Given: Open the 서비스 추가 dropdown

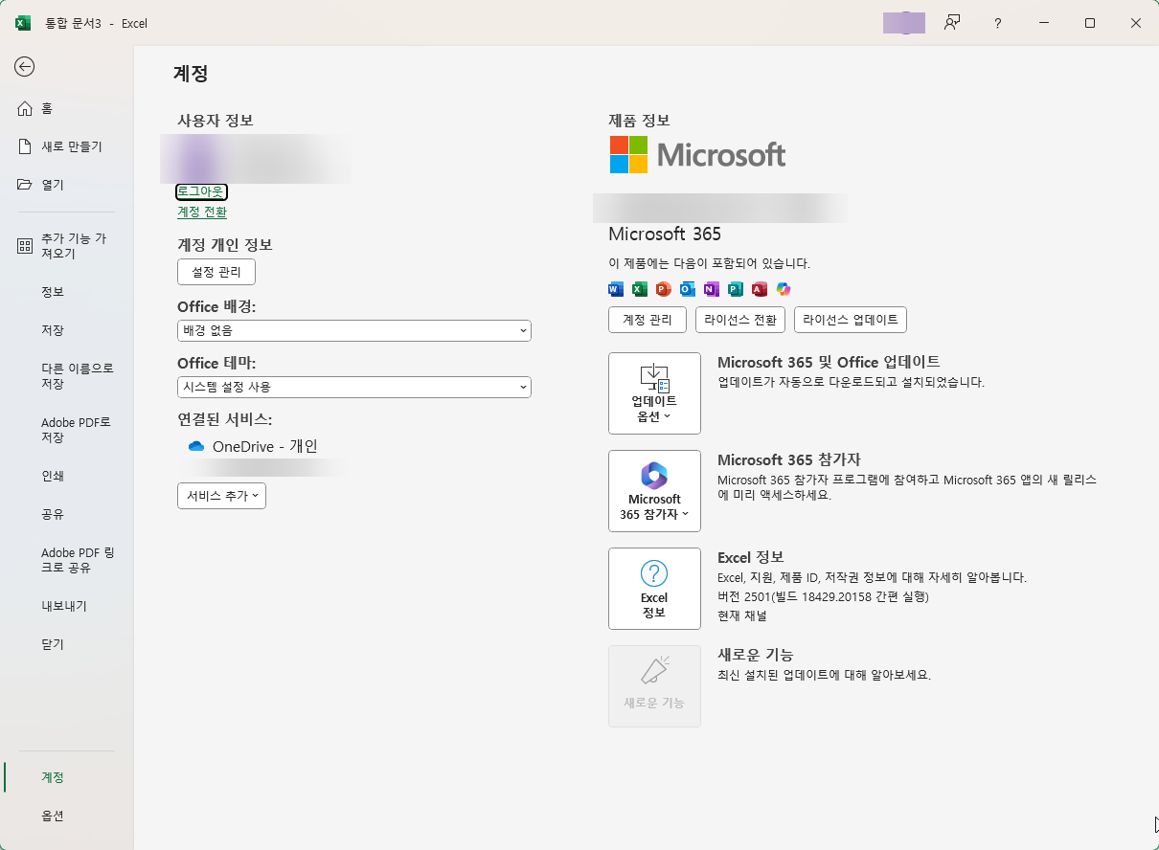Looking at the screenshot, I should coord(221,496).
